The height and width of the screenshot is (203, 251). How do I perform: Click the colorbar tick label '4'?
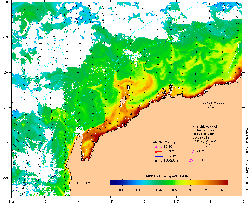click(222, 190)
